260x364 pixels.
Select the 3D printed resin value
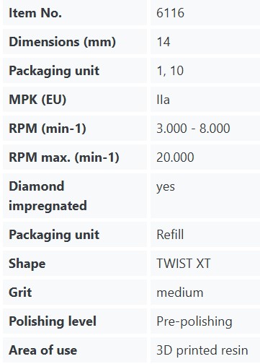click(202, 350)
